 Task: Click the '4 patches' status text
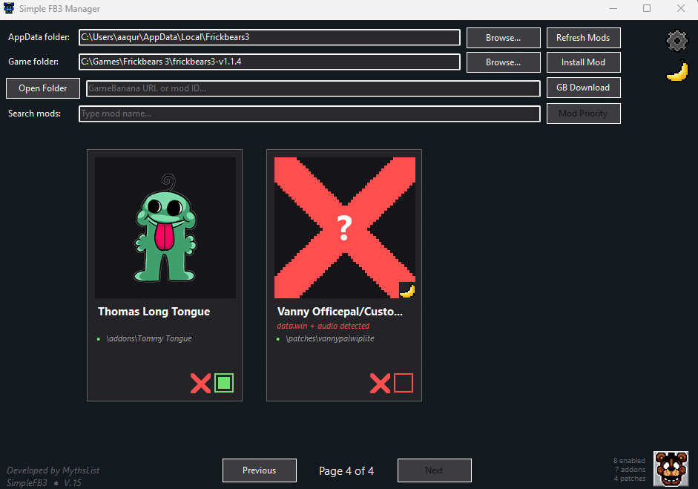tap(630, 479)
